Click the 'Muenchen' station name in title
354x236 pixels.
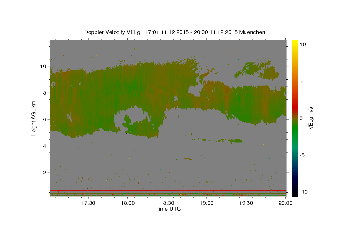(x=252, y=32)
